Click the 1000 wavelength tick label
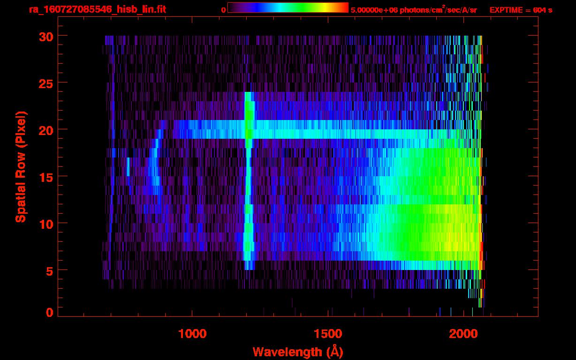Viewport: 576px width, 360px height. coord(192,334)
